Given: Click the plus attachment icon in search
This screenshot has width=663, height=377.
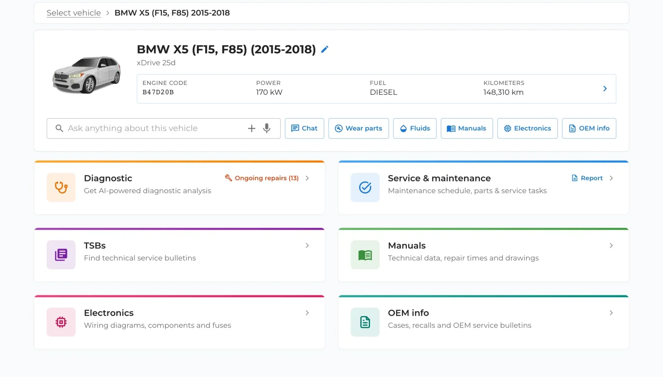Looking at the screenshot, I should tap(252, 128).
